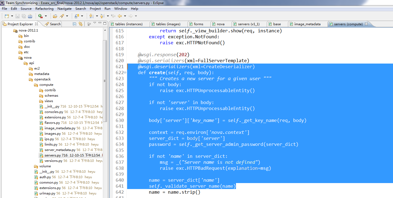
Task: Click the Save toolbar icon
Action: click(17, 16)
